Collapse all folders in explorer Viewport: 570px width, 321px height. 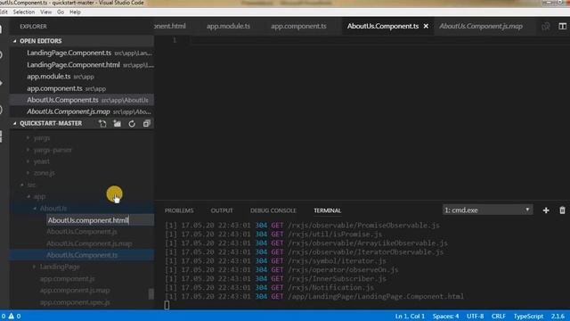(x=146, y=124)
